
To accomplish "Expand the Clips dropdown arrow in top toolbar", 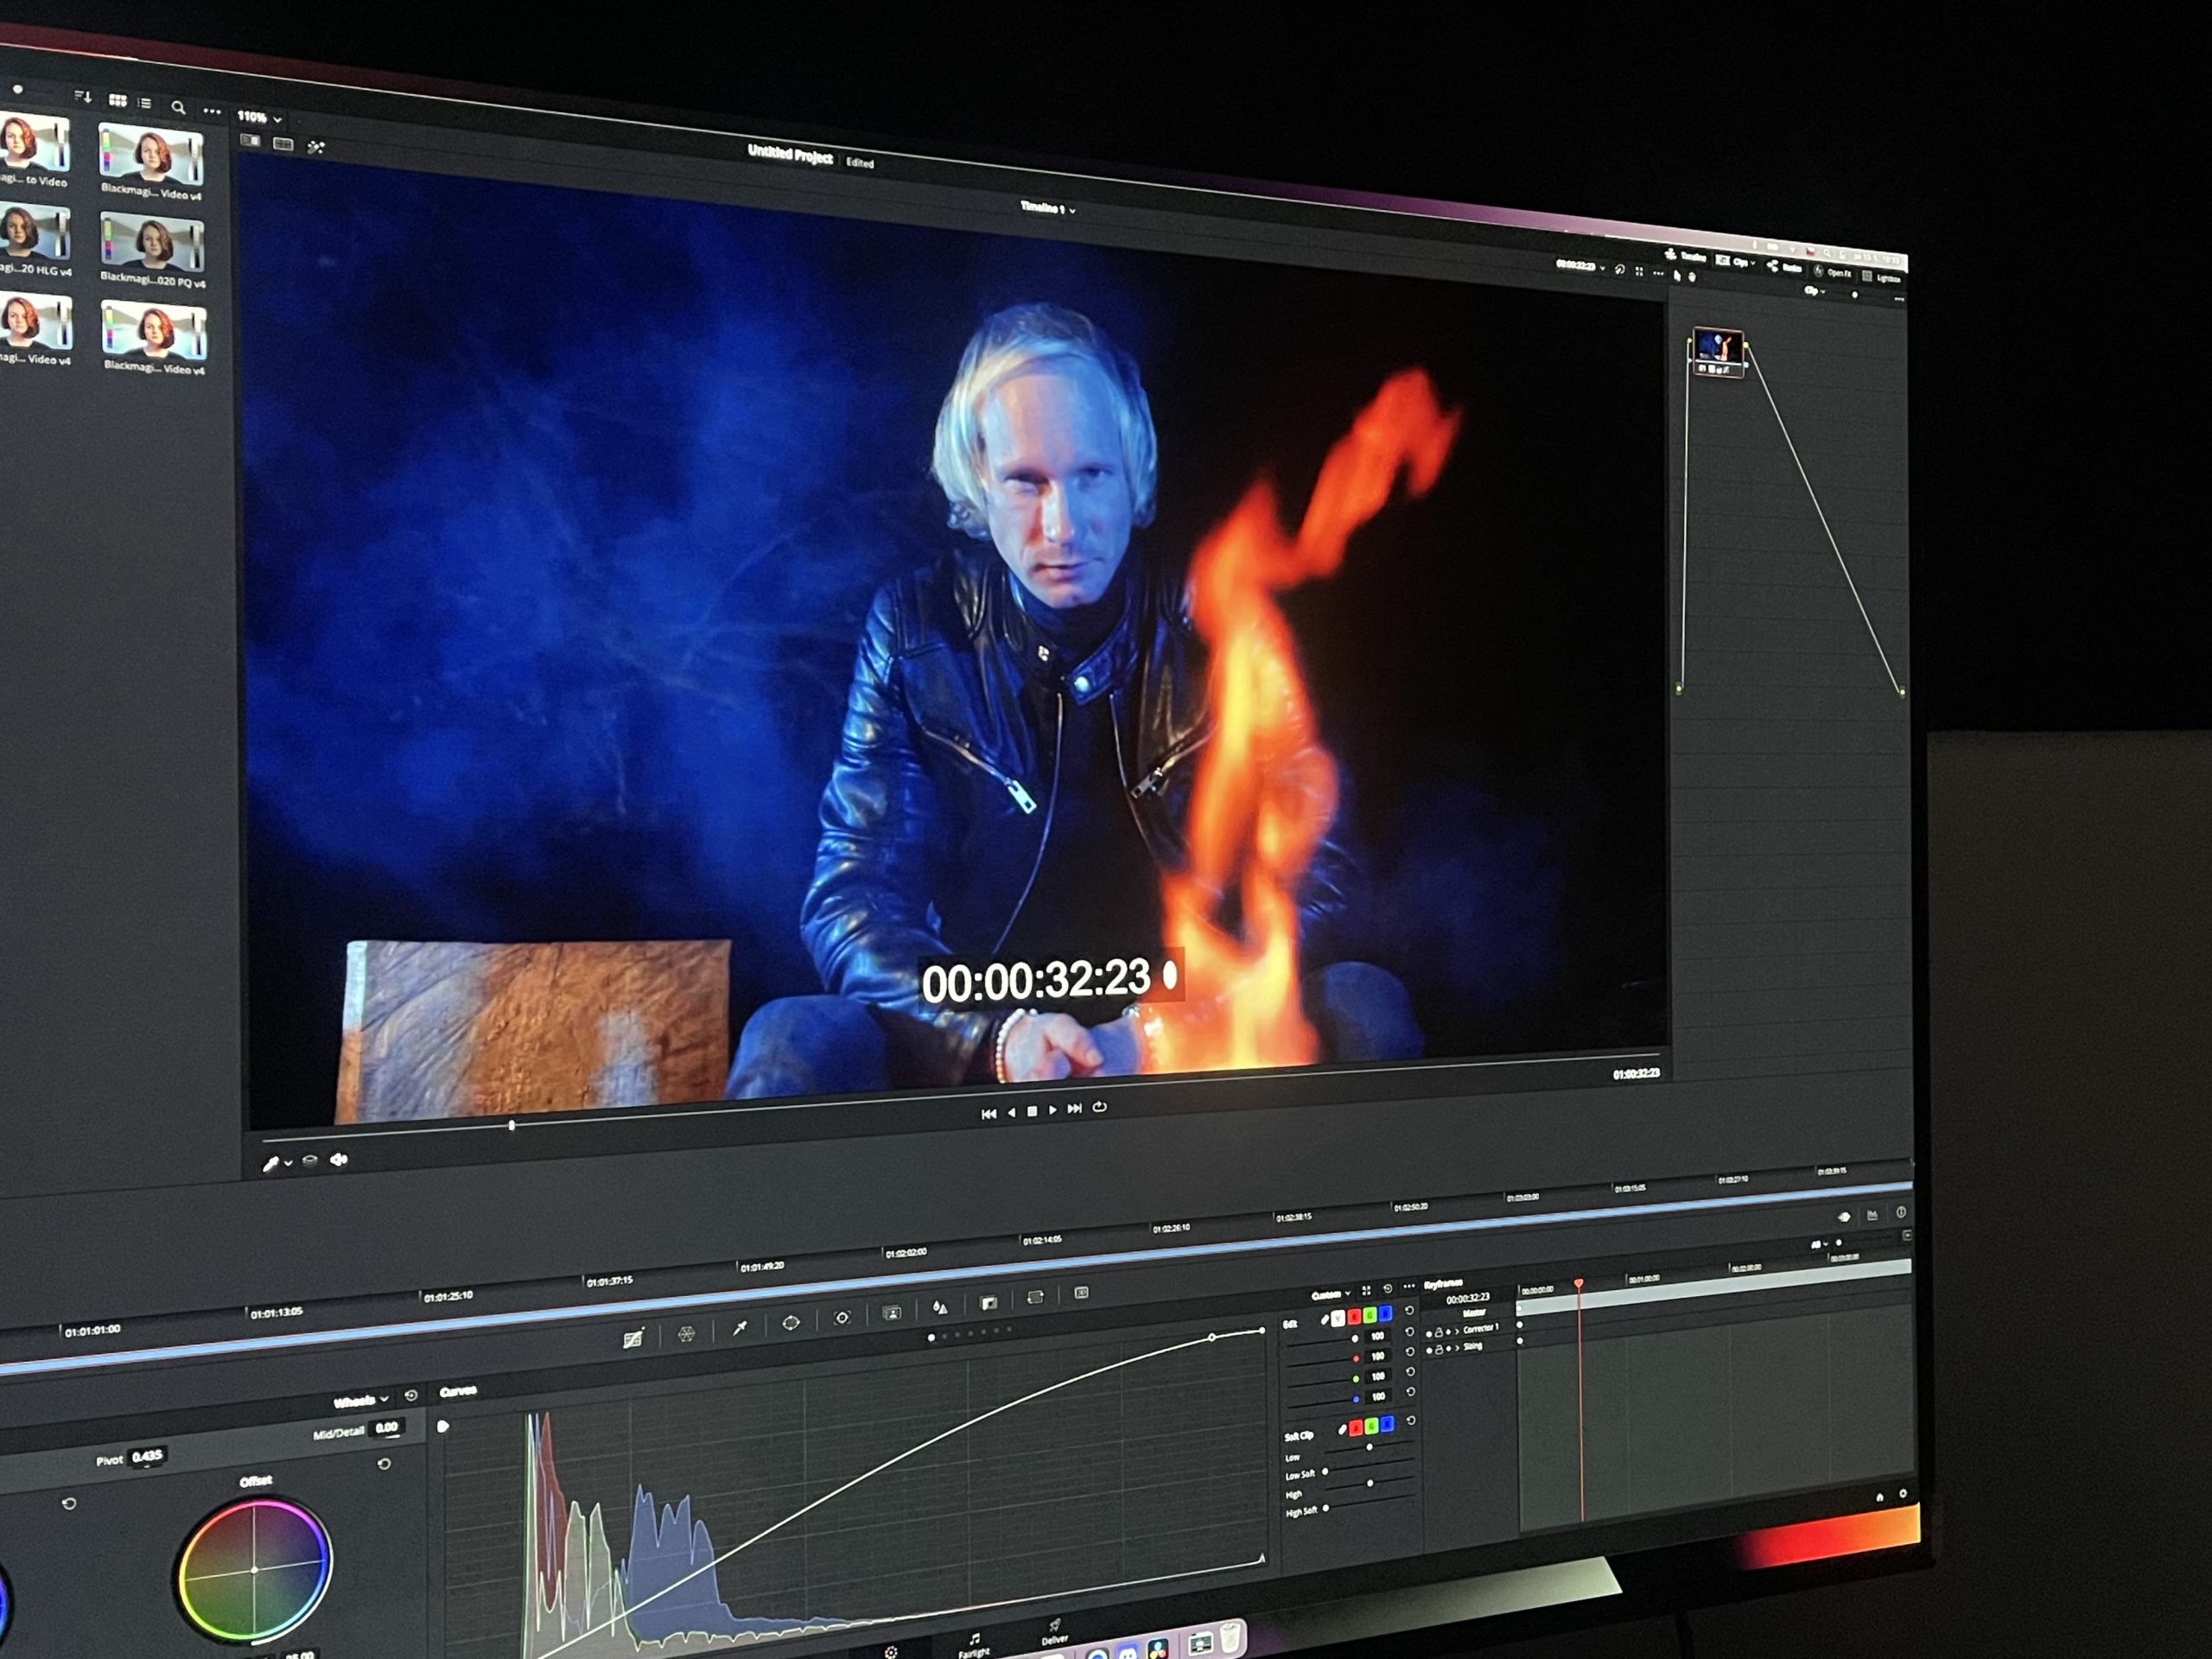I will (1753, 263).
